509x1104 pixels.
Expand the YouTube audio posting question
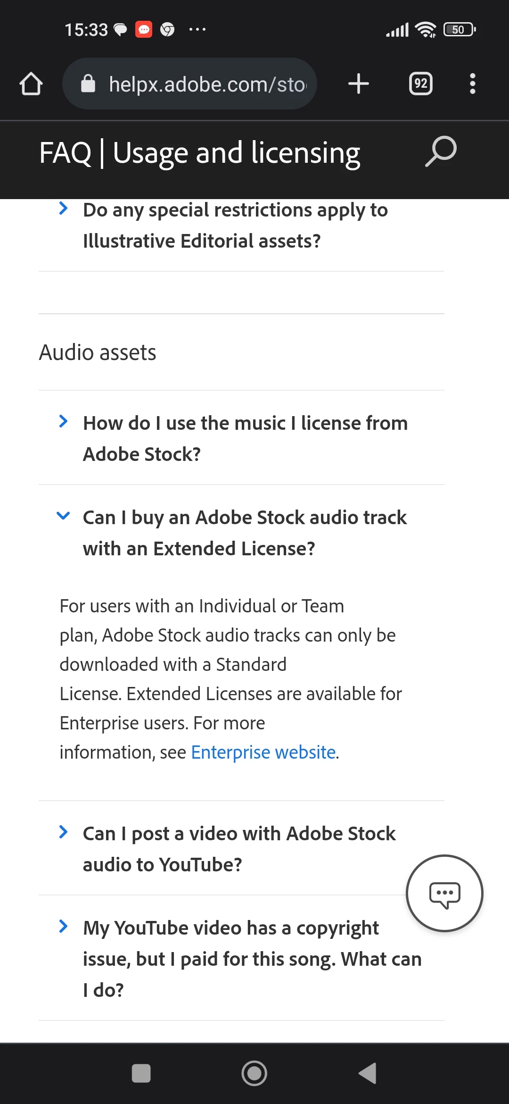pyautogui.click(x=239, y=849)
